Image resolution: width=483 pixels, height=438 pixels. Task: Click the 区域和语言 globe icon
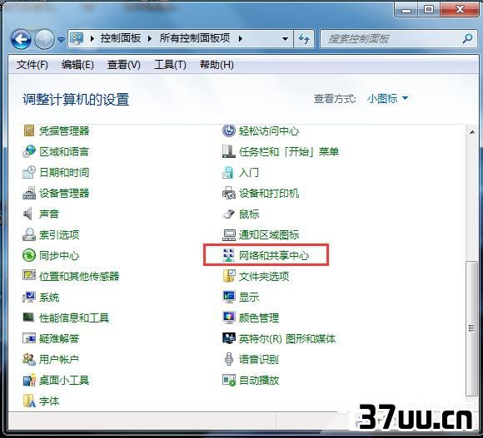29,151
